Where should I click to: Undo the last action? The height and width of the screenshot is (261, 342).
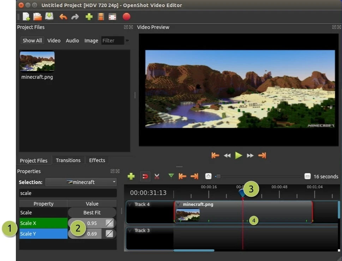[63, 16]
